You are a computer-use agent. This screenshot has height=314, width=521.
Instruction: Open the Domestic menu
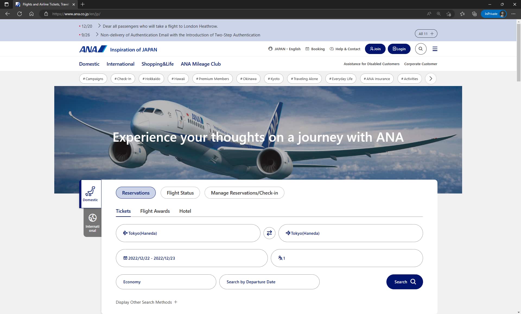coord(89,64)
